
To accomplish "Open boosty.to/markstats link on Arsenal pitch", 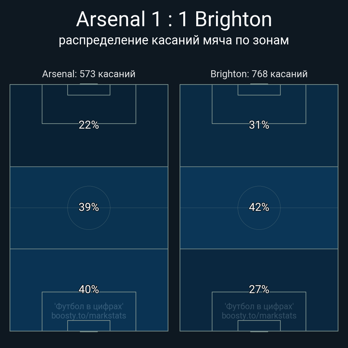I will click(89, 316).
